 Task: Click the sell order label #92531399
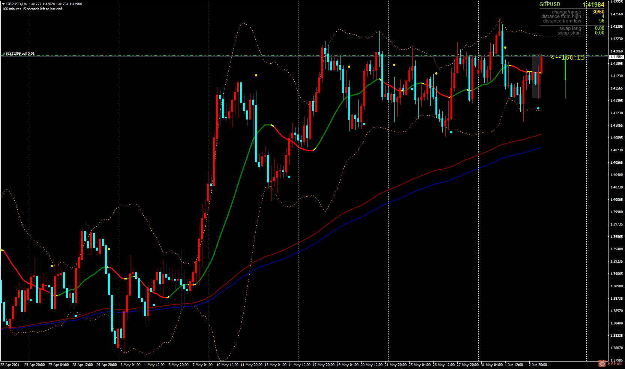(18, 54)
